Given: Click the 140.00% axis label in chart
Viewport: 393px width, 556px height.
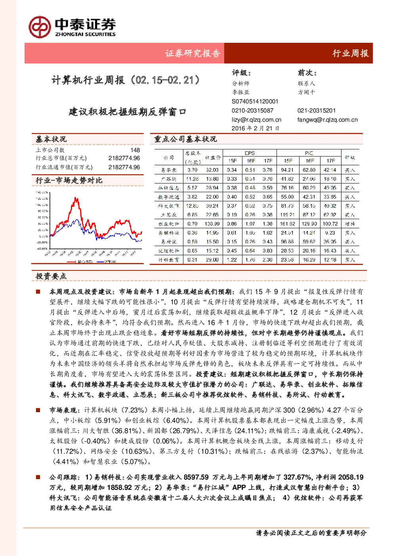Looking at the screenshot, I should 42,192.
